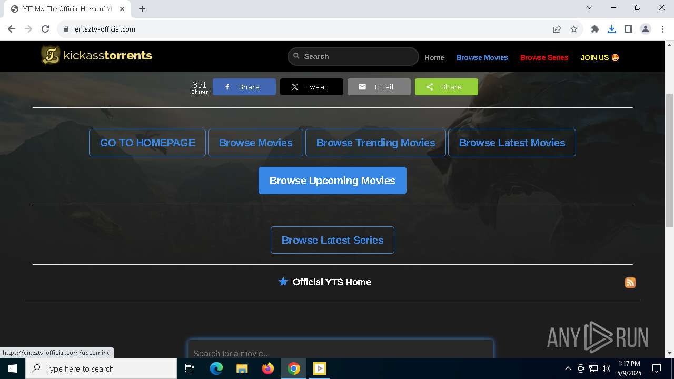Click the 851 Shares counter
Viewport: 674px width, 379px height.
[x=200, y=87]
